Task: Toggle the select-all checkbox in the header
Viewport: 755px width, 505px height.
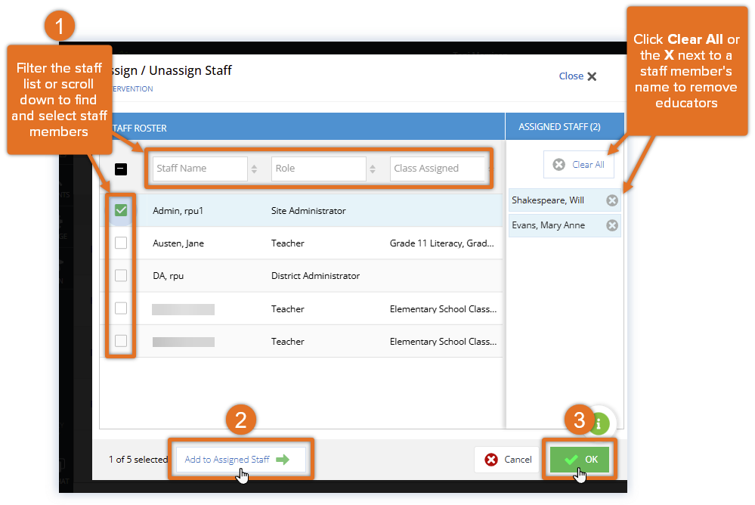Action: (120, 168)
